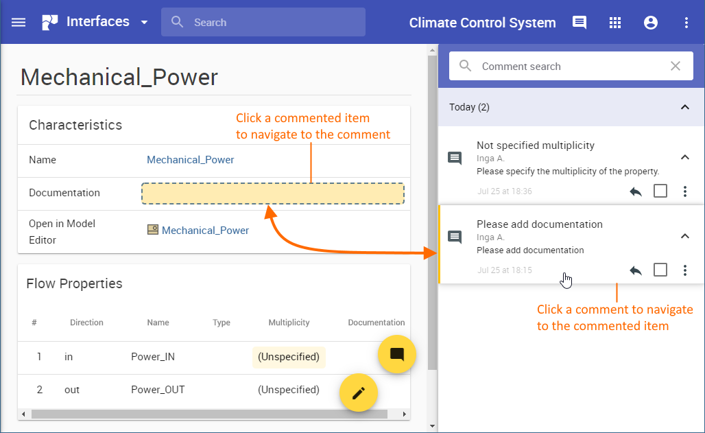The width and height of the screenshot is (705, 433).
Task: Open the Interfaces dropdown arrow
Action: (144, 23)
